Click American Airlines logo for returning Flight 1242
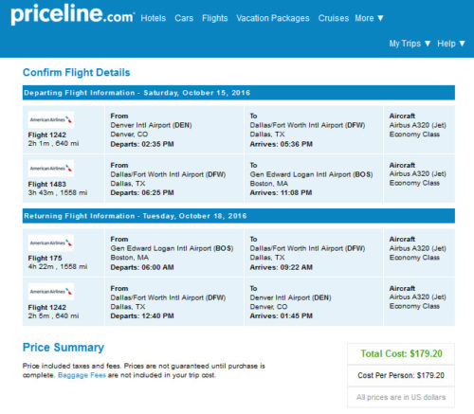 [51, 292]
